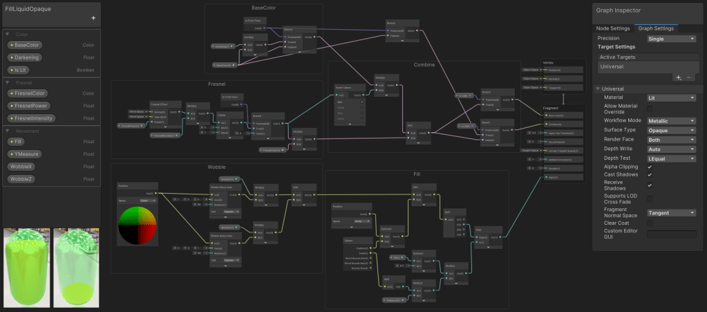This screenshot has width=707, height=312.
Task: Toggle the Cast Shadows checkbox
Action: [650, 176]
